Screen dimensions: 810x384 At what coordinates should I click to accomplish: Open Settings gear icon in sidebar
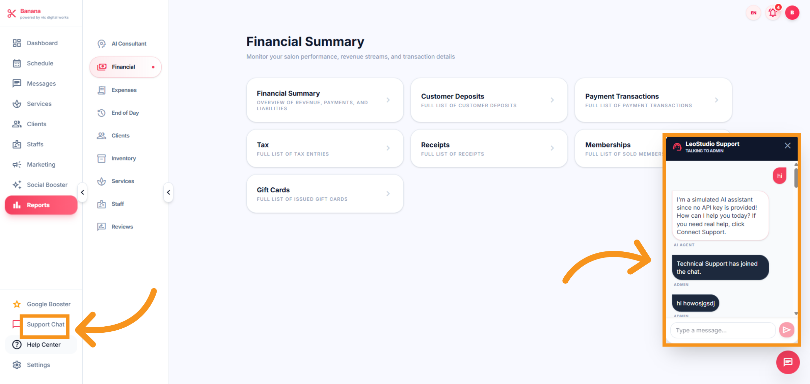coord(17,365)
